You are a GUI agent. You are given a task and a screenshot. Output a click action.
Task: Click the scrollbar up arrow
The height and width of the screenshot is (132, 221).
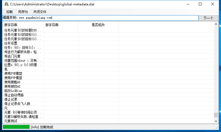(x=216, y=24)
